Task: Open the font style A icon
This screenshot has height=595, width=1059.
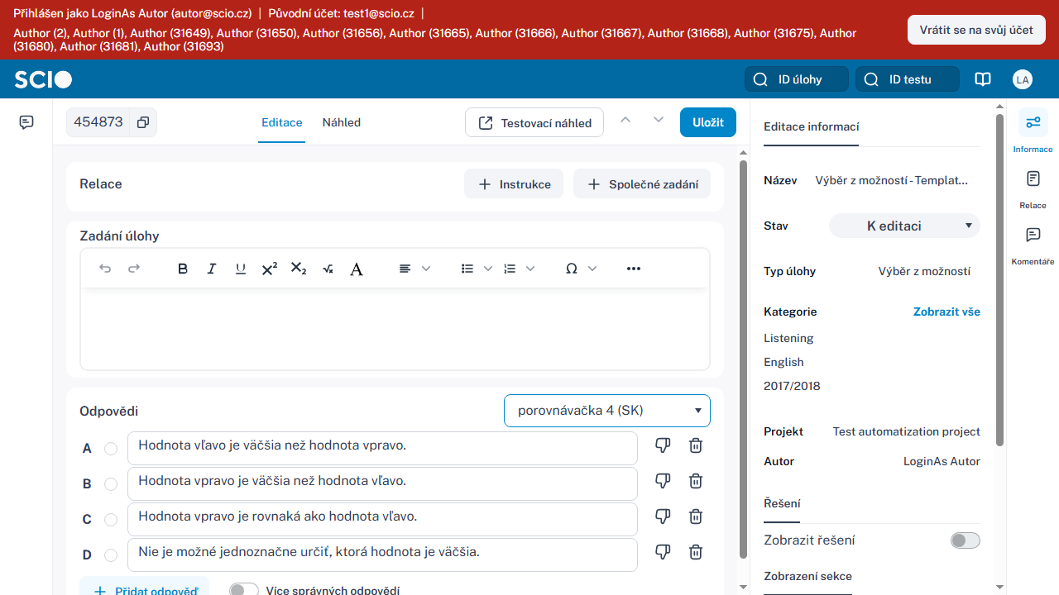Action: (x=357, y=269)
